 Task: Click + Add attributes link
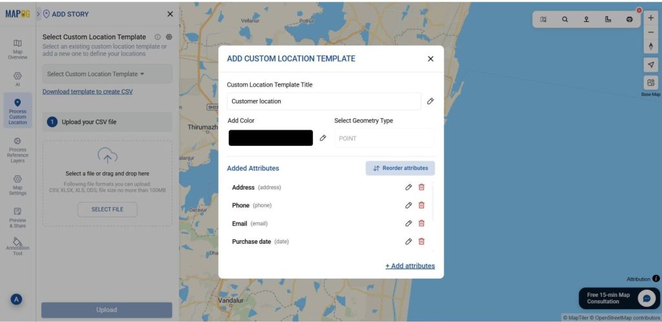coord(410,266)
